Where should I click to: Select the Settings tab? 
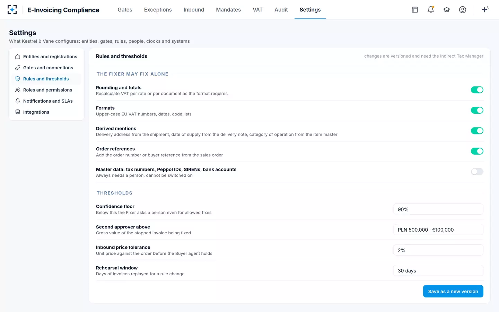point(310,10)
